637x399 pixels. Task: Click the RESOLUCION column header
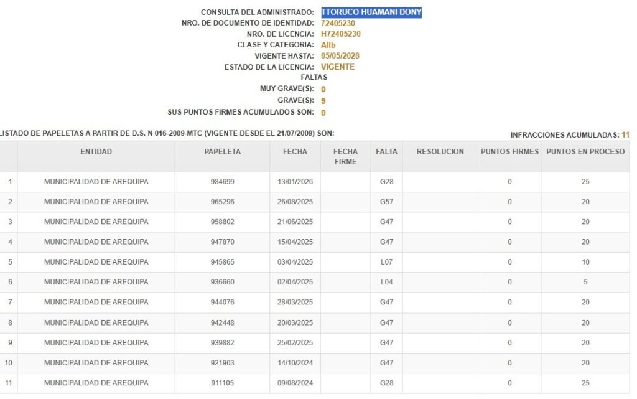pyautogui.click(x=440, y=152)
